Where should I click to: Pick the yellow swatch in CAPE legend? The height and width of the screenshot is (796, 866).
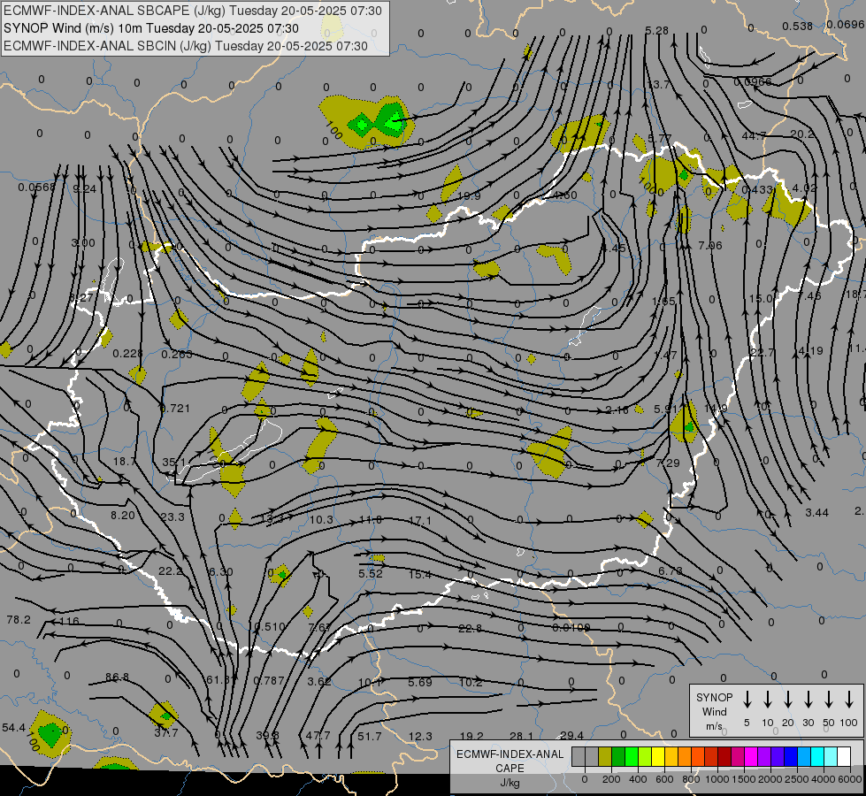(x=658, y=757)
